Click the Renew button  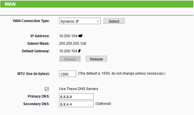pyautogui.click(x=70, y=59)
